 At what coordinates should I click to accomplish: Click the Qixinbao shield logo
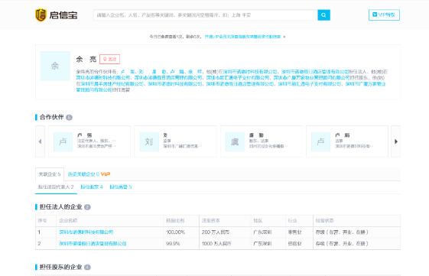[41, 15]
